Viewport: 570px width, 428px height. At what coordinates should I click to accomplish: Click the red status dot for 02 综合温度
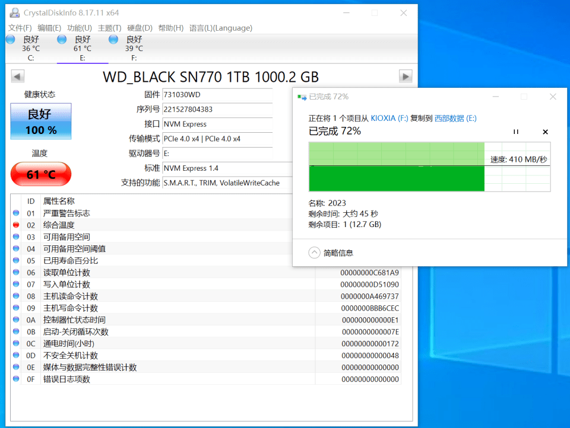[16, 225]
